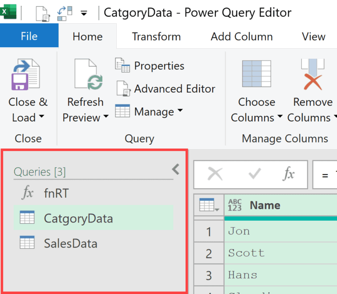The width and height of the screenshot is (337, 294).
Task: Expand the Refresh Preview dropdown arrow
Action: pyautogui.click(x=106, y=116)
